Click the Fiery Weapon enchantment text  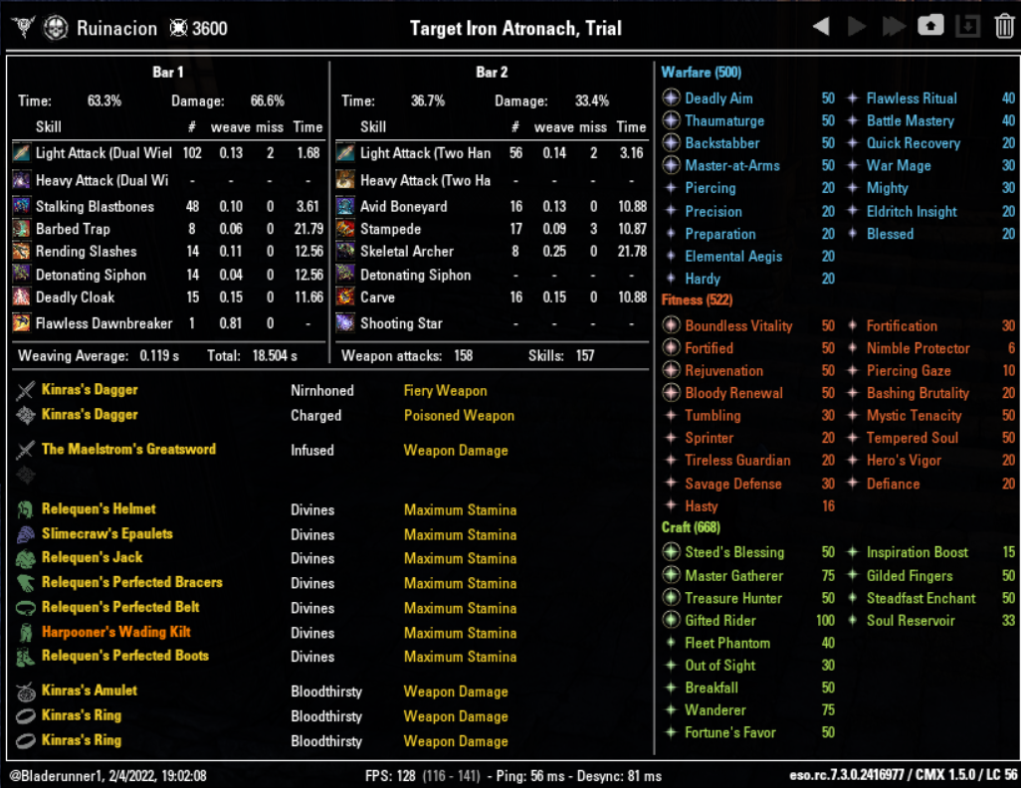pyautogui.click(x=446, y=391)
